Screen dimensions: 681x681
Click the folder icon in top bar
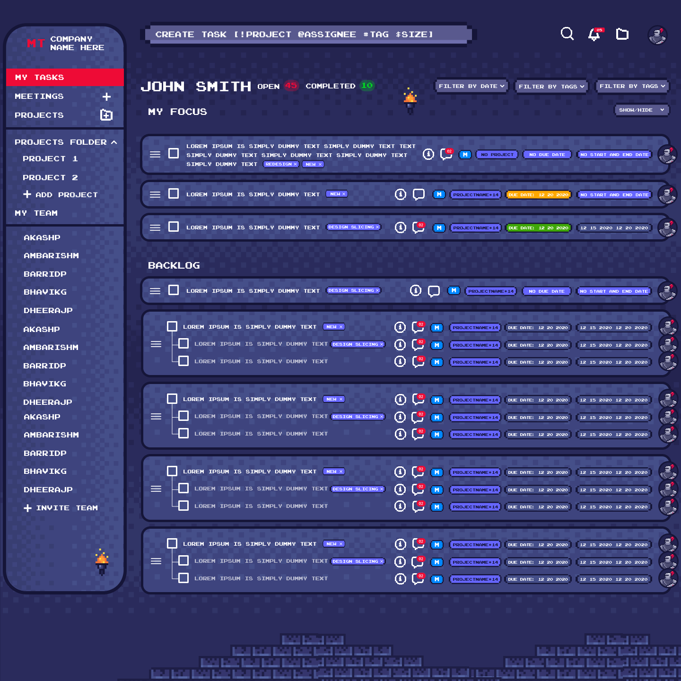pyautogui.click(x=622, y=34)
